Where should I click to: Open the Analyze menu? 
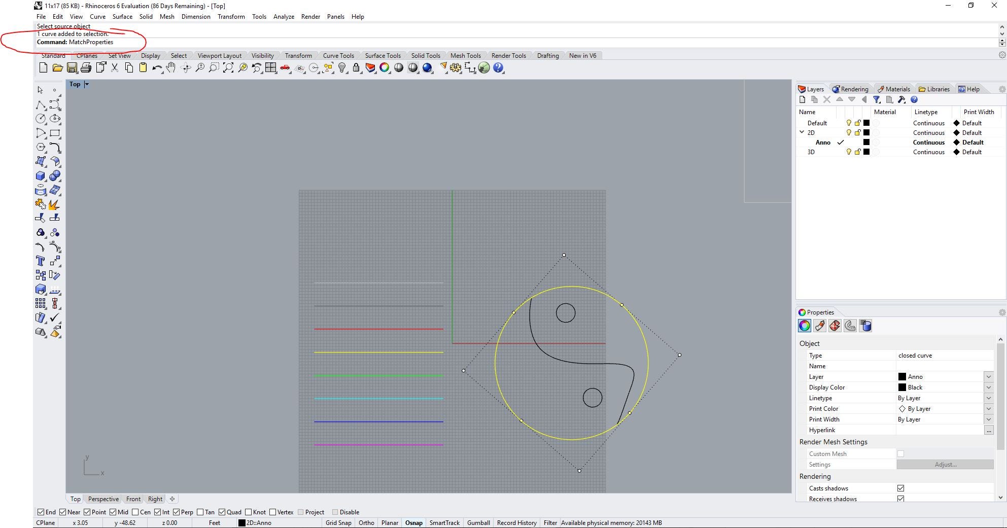(284, 17)
